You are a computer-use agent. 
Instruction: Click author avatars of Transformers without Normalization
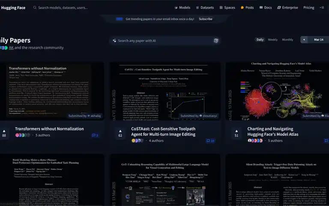click(23, 135)
